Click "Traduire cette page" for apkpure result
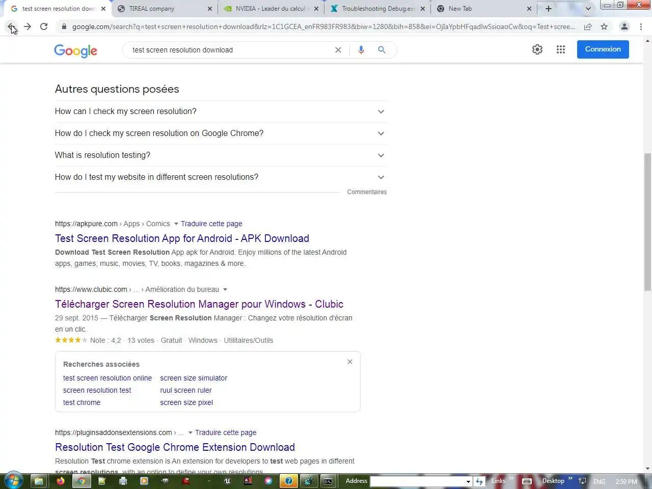The width and height of the screenshot is (652, 489). pos(211,224)
